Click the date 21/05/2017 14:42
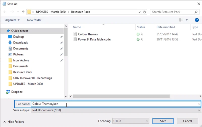Image resolution: width=202 pixels, height=127 pixels. [167, 34]
